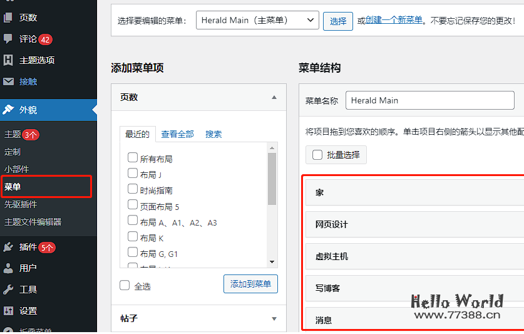Open the 评论 sidebar menu label

(x=28, y=39)
